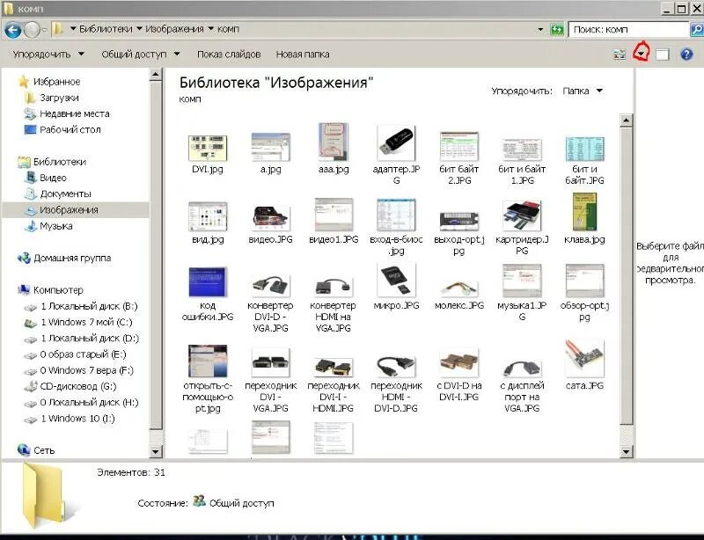Open the recent locations dropdown beside Forward
The height and width of the screenshot is (540, 704).
(x=44, y=30)
